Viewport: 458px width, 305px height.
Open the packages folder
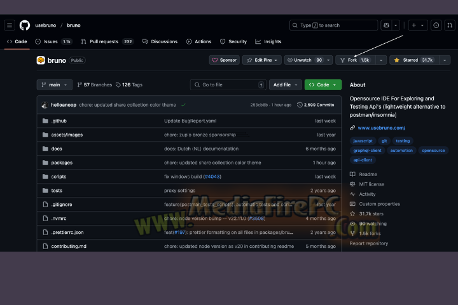(62, 163)
